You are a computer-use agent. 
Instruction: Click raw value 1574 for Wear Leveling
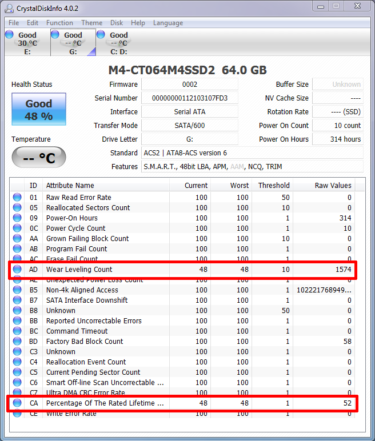tap(343, 270)
